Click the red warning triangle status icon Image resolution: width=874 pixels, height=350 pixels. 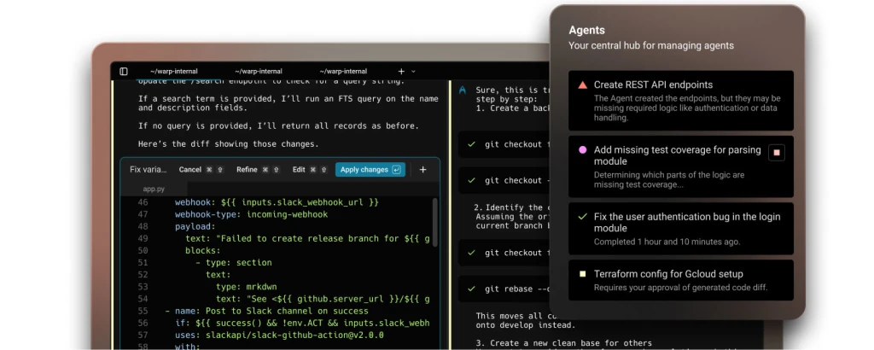pos(582,85)
